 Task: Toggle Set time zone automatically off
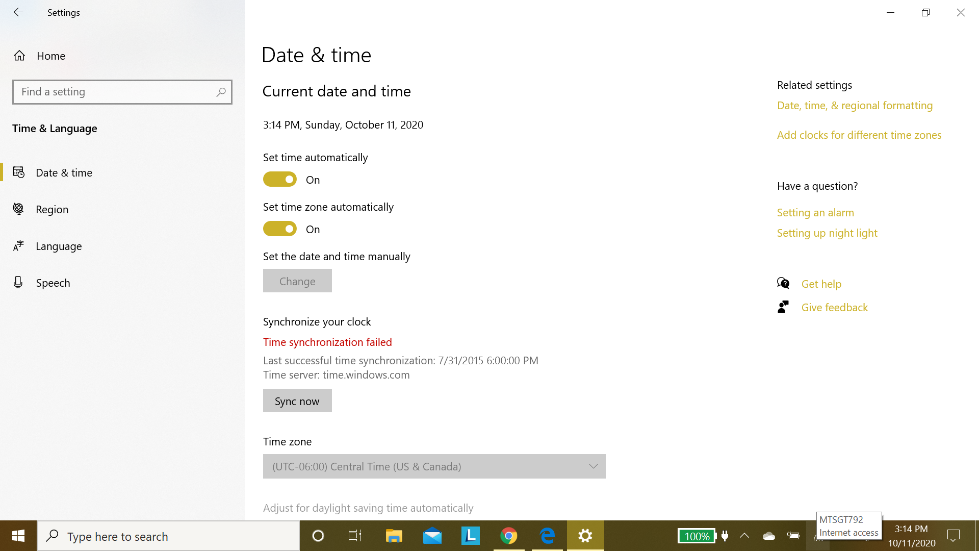(x=280, y=229)
